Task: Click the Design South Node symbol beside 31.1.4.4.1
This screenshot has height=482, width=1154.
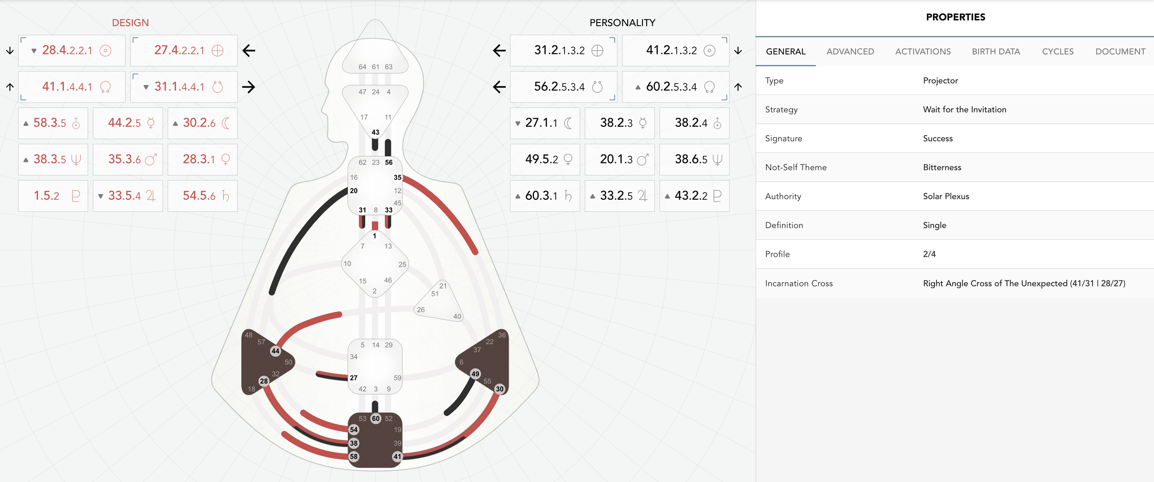Action: [217, 87]
